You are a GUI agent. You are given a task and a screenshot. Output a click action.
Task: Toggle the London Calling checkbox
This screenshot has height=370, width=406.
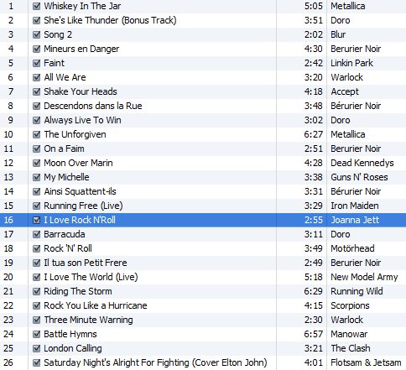point(37,348)
